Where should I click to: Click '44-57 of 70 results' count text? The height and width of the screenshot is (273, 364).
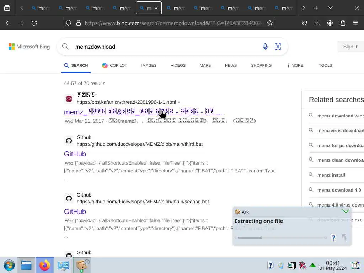point(85,83)
